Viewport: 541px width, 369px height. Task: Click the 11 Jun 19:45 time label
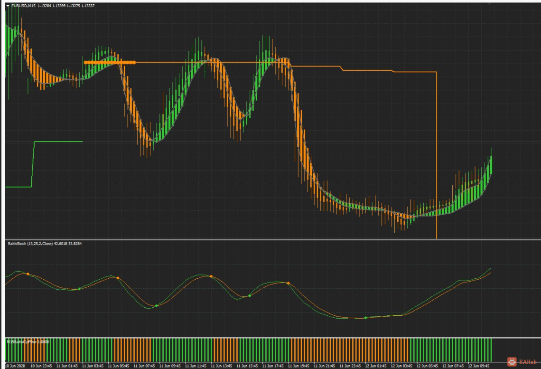point(299,366)
